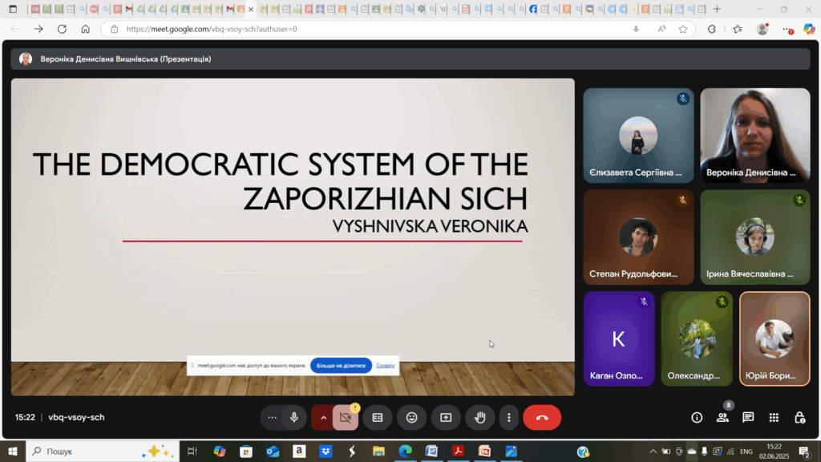Click the presenter name header Вероніка Денисівна Вишнівська

(126, 59)
